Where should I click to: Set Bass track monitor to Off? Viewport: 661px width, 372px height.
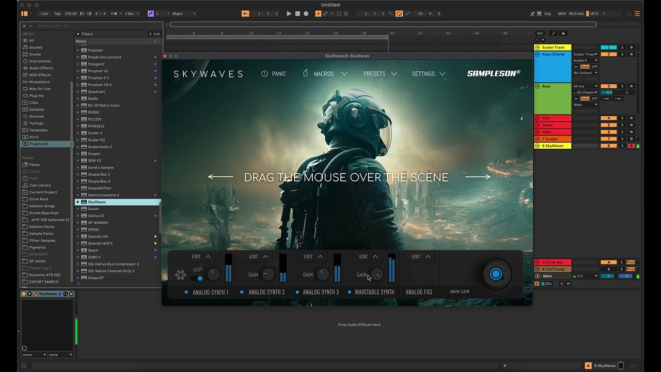(x=594, y=99)
